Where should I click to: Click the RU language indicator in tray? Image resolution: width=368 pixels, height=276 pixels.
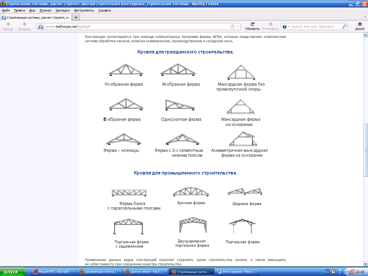327,272
